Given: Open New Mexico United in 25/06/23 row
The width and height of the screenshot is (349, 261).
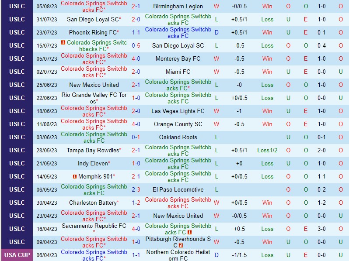Looking at the screenshot, I should (94, 85).
